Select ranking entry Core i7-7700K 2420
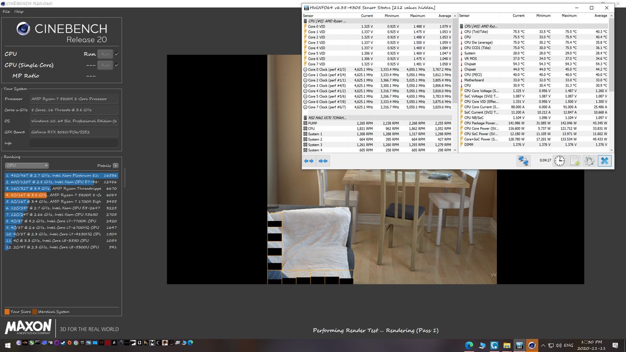Image resolution: width=626 pixels, height=352 pixels. click(x=61, y=221)
